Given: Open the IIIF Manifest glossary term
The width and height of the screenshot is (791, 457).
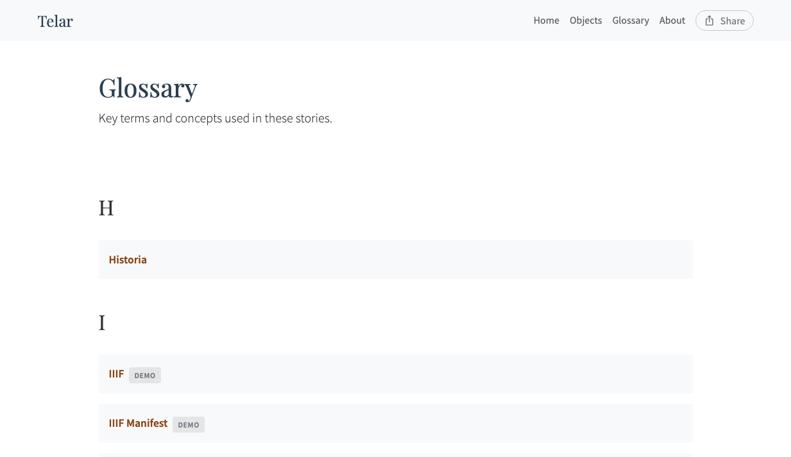Looking at the screenshot, I should tap(138, 423).
